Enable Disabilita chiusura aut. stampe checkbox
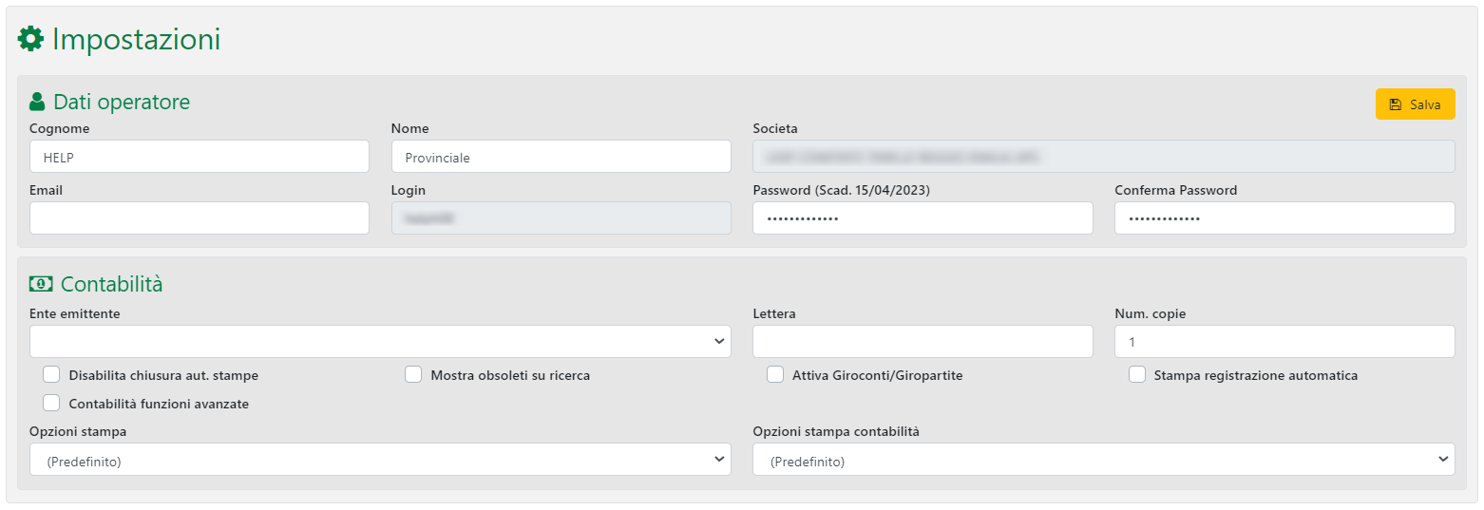The width and height of the screenshot is (1484, 510). point(51,375)
